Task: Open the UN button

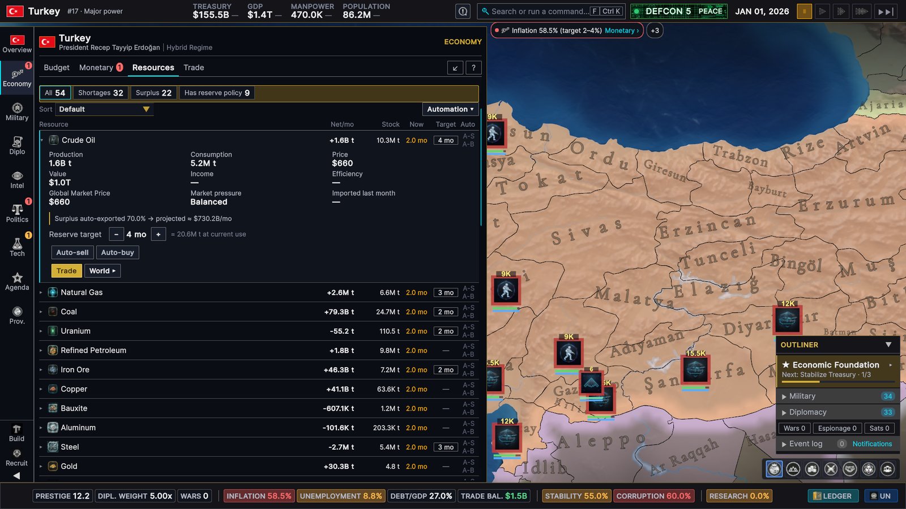Action: 881,496
